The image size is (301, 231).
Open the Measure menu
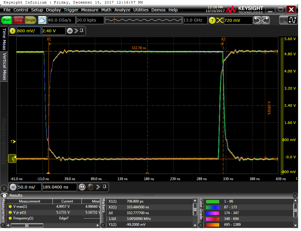[90, 10]
